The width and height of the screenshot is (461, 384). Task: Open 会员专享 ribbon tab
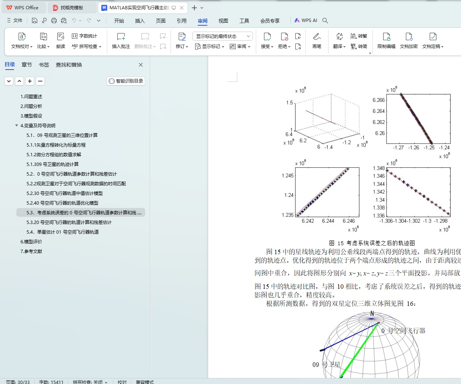click(270, 21)
